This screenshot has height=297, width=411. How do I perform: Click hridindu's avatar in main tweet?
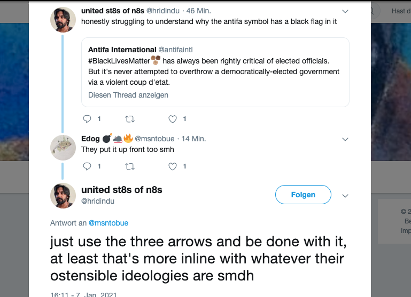pyautogui.click(x=63, y=195)
